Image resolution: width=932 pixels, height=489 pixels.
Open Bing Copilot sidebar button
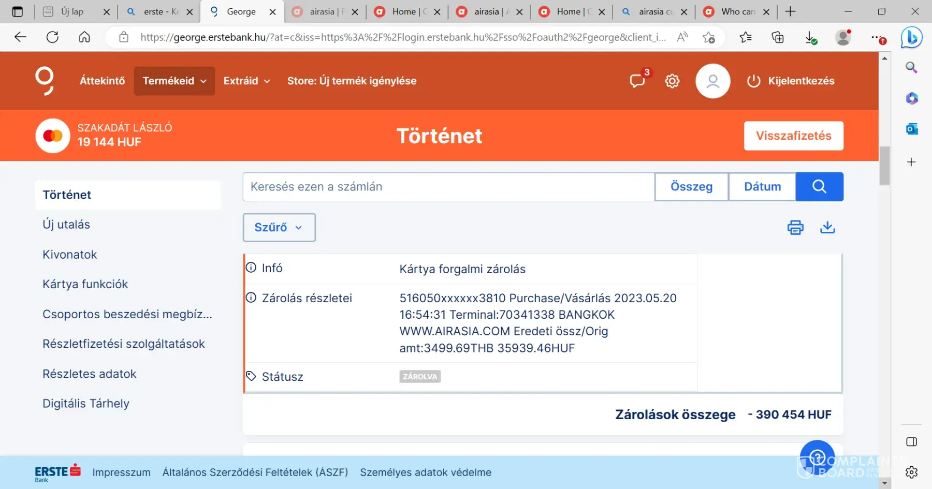[911, 37]
